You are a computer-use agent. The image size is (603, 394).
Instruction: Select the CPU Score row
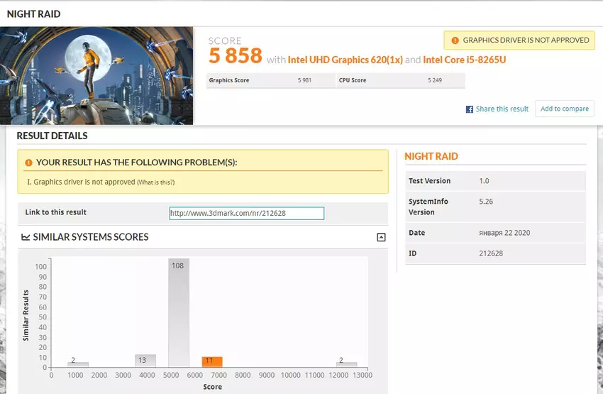(x=400, y=80)
